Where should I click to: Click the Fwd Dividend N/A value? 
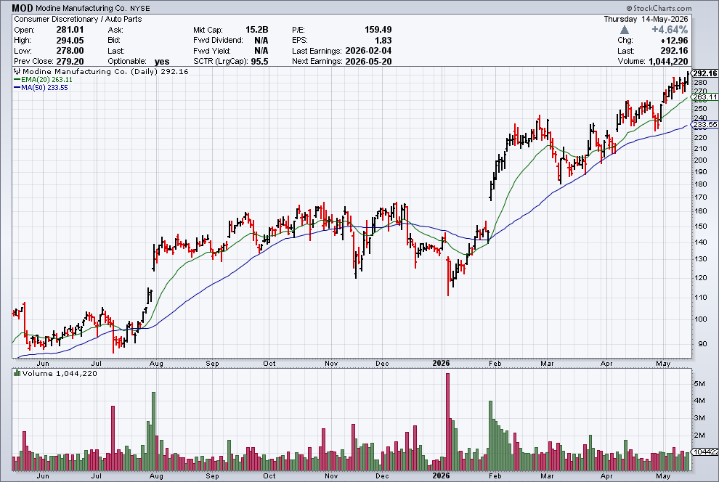pos(261,41)
